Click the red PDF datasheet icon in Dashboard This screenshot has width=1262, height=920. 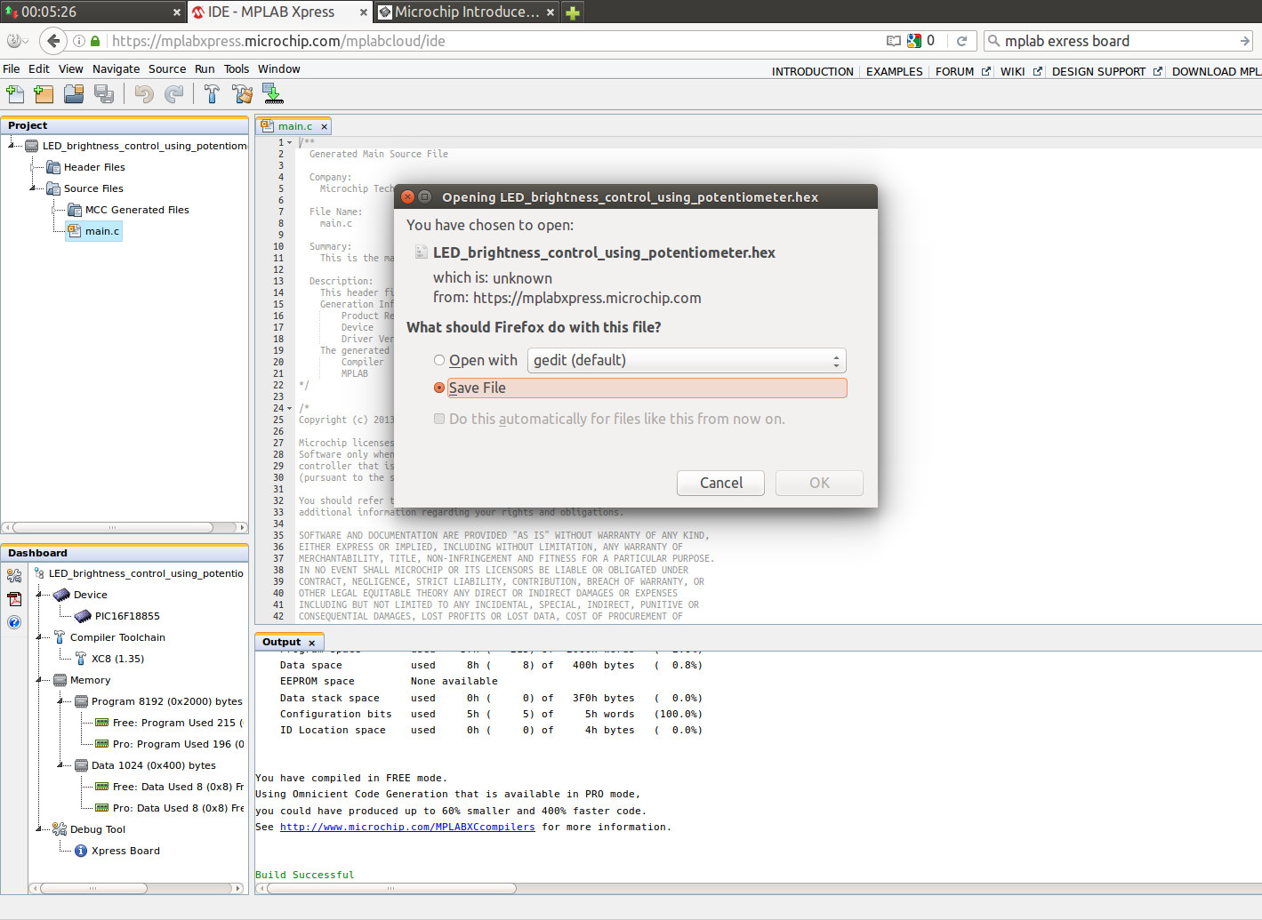tap(14, 598)
